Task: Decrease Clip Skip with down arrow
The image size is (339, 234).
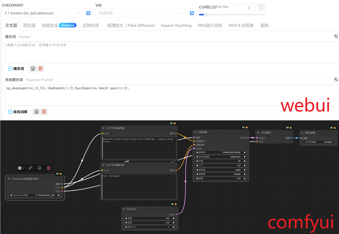Action: (x=261, y=9)
